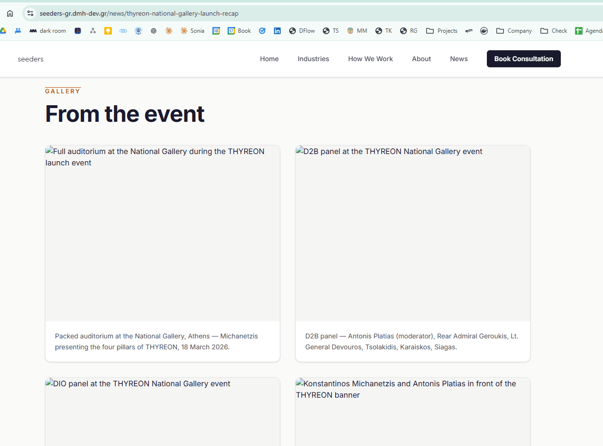
Task: Open the Industries nav item
Action: click(313, 59)
